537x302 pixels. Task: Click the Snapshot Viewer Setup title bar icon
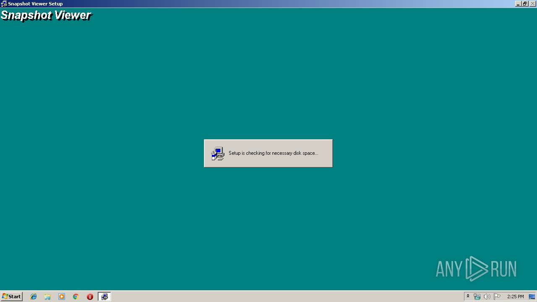tap(4, 4)
